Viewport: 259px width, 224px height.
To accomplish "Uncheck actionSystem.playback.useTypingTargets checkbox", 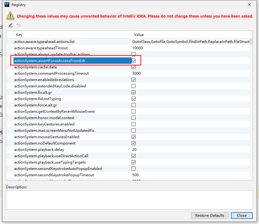I will (134, 162).
